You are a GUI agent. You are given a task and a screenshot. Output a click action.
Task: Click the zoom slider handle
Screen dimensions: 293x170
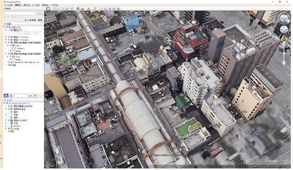point(284,54)
